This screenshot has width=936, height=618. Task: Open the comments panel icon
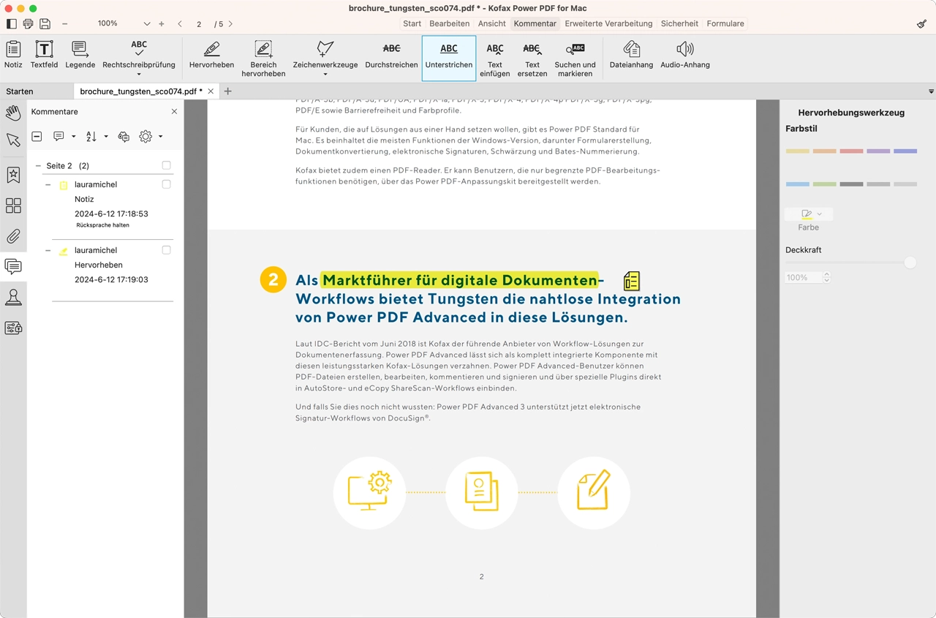point(13,266)
